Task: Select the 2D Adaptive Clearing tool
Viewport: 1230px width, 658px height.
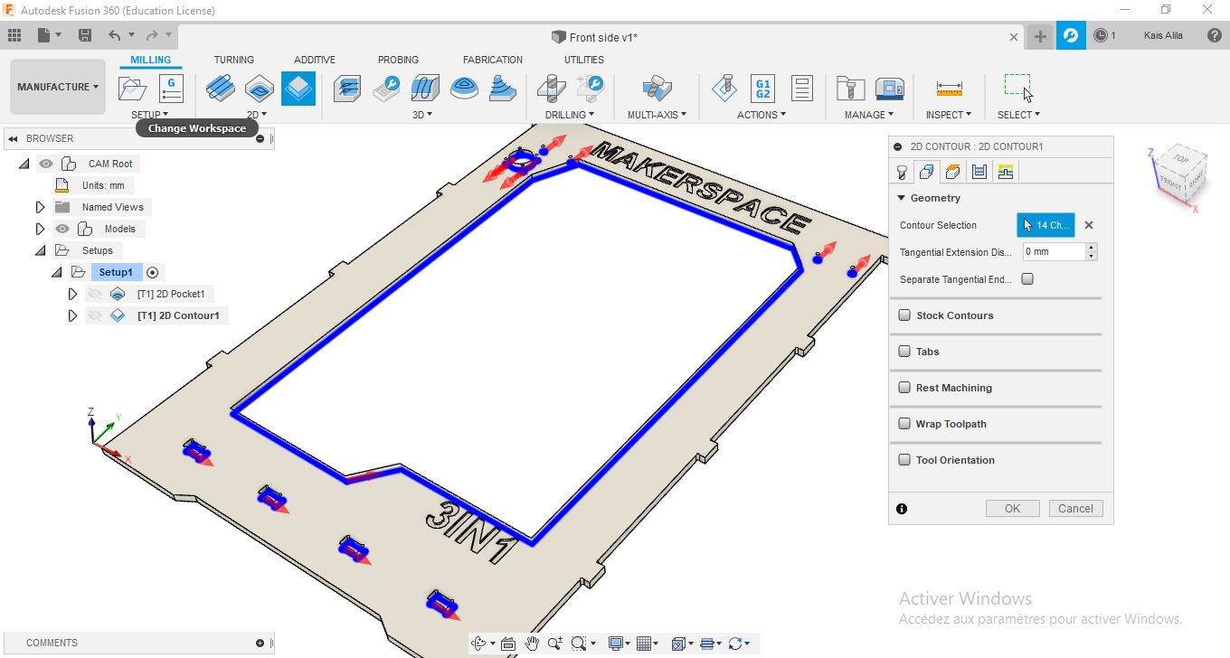Action: coord(222,88)
